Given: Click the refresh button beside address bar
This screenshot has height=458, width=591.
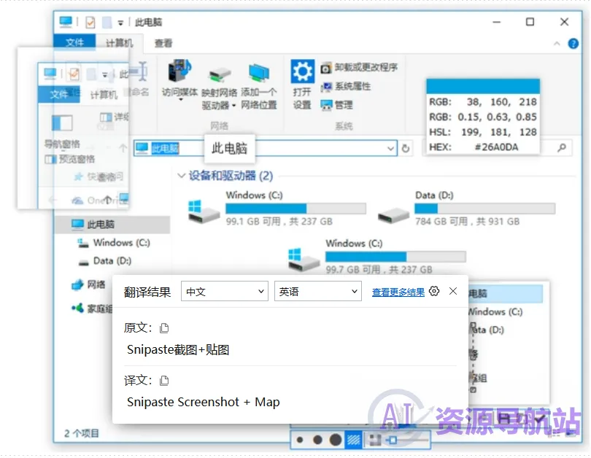Looking at the screenshot, I should [406, 148].
